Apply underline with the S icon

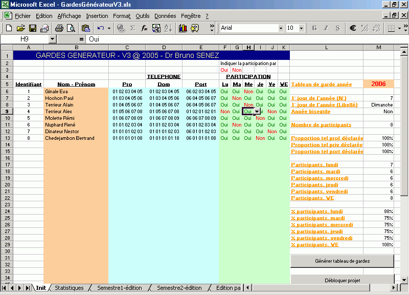[338, 28]
